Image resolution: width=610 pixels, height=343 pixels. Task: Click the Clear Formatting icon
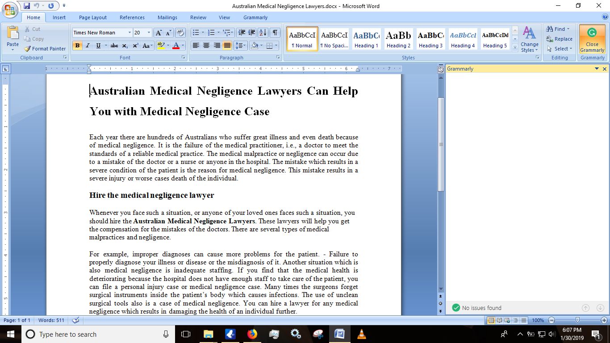click(180, 33)
